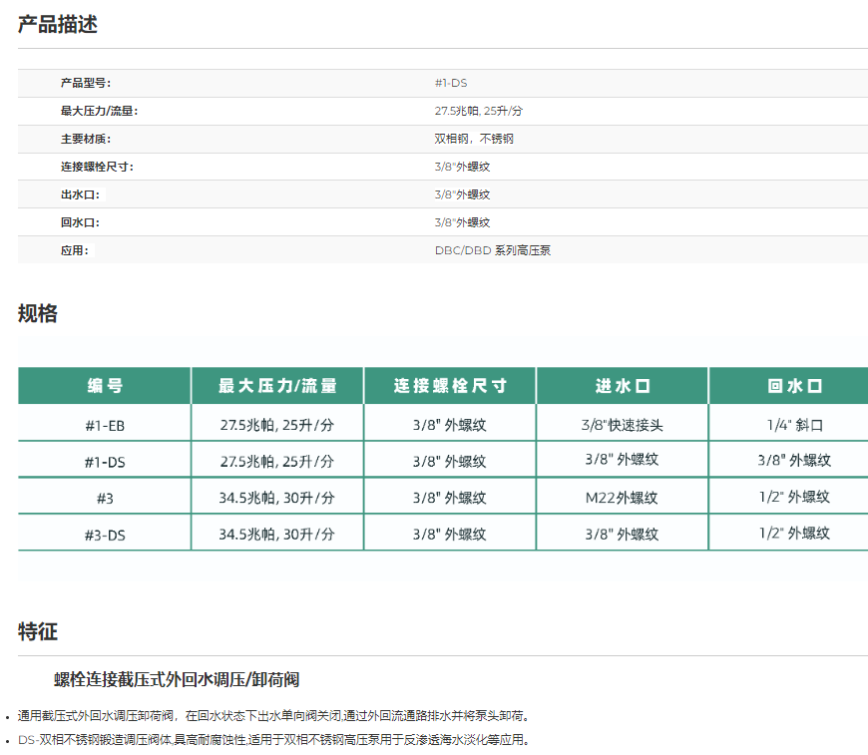
Task: Click the bullet text starting with 通用截压式
Action: (x=273, y=716)
